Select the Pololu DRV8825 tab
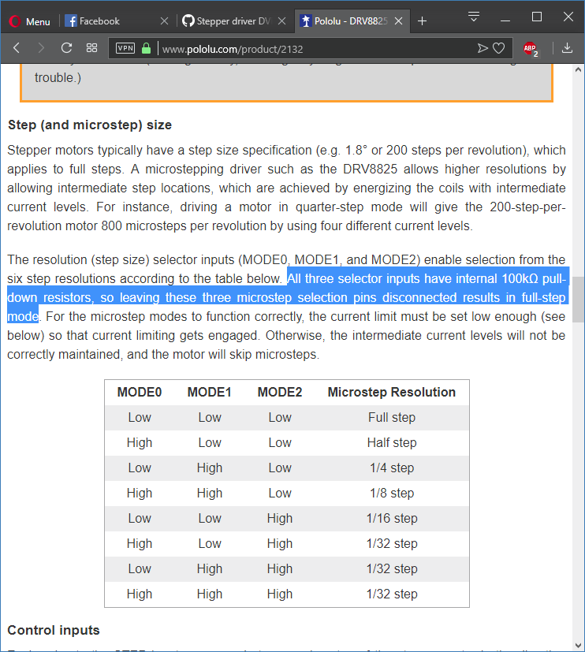The height and width of the screenshot is (652, 585). (352, 21)
